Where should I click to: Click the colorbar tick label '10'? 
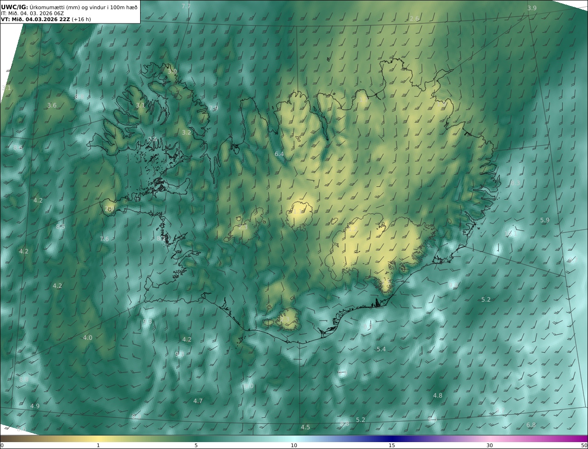(x=294, y=445)
